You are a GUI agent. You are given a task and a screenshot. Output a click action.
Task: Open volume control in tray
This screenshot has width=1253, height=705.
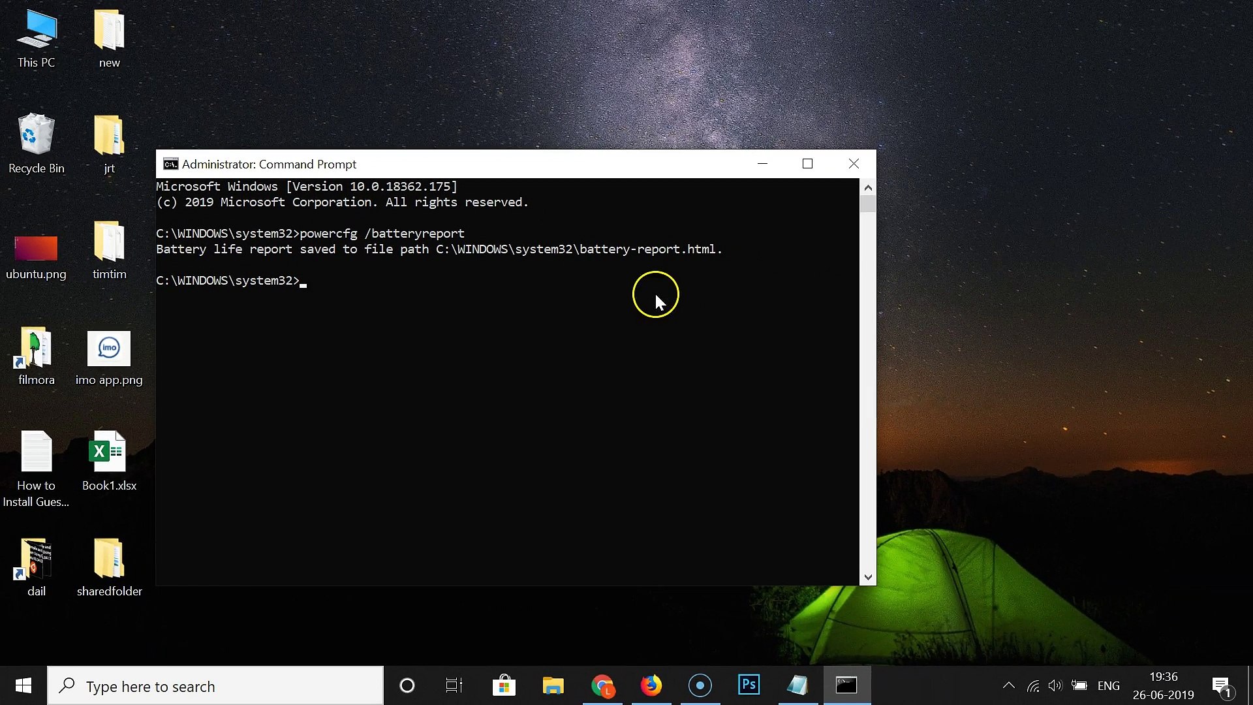pyautogui.click(x=1055, y=686)
